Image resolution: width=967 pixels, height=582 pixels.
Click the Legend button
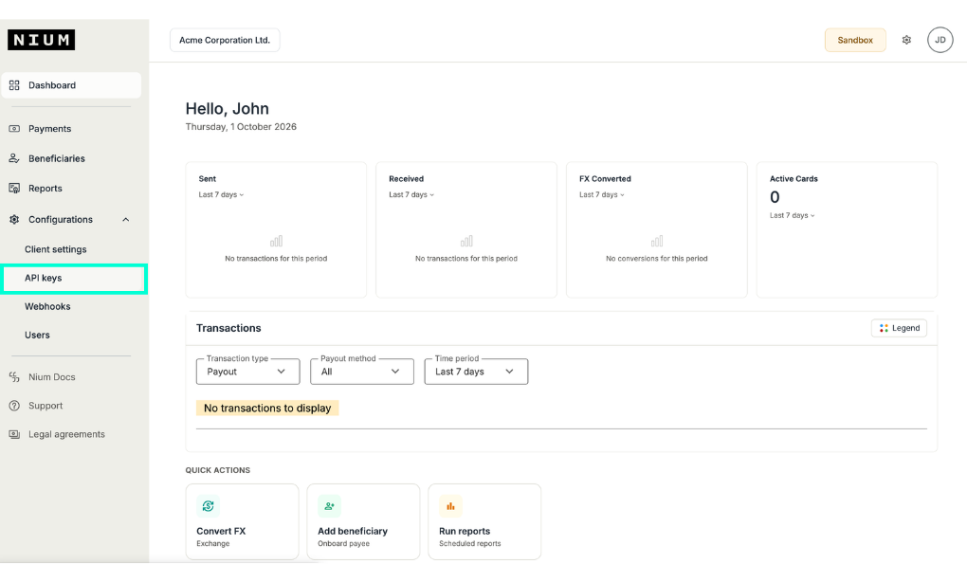[x=899, y=328]
